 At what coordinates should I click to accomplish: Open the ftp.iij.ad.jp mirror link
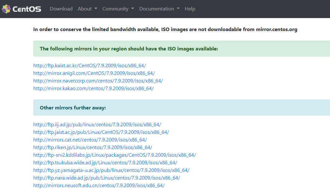click(97, 125)
